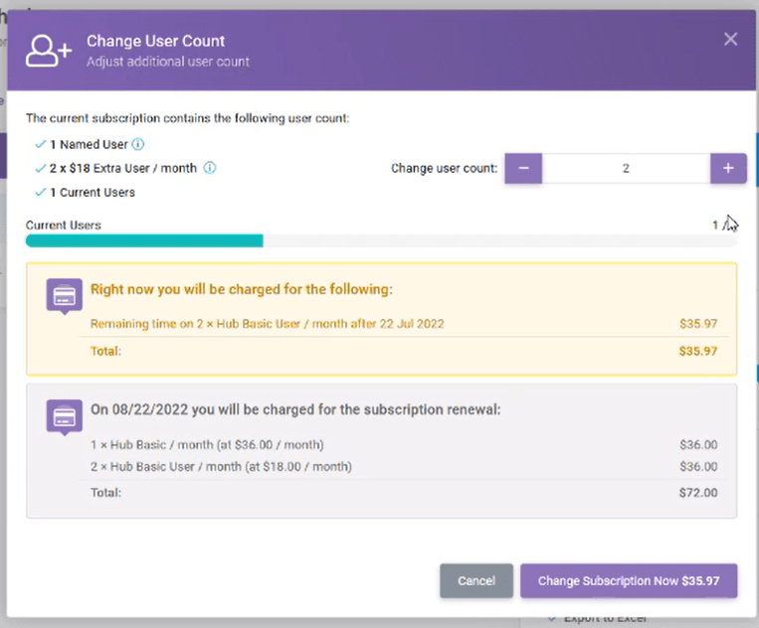Screen dimensions: 759x628
Task: Click the credit card icon in the renewal box
Action: [x=65, y=415]
